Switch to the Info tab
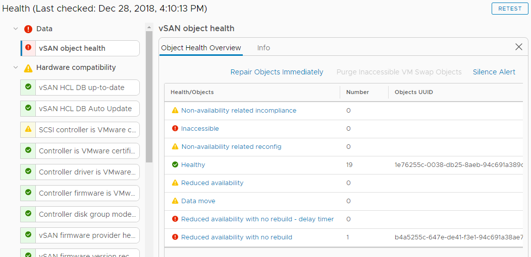The width and height of the screenshot is (531, 257). (263, 48)
